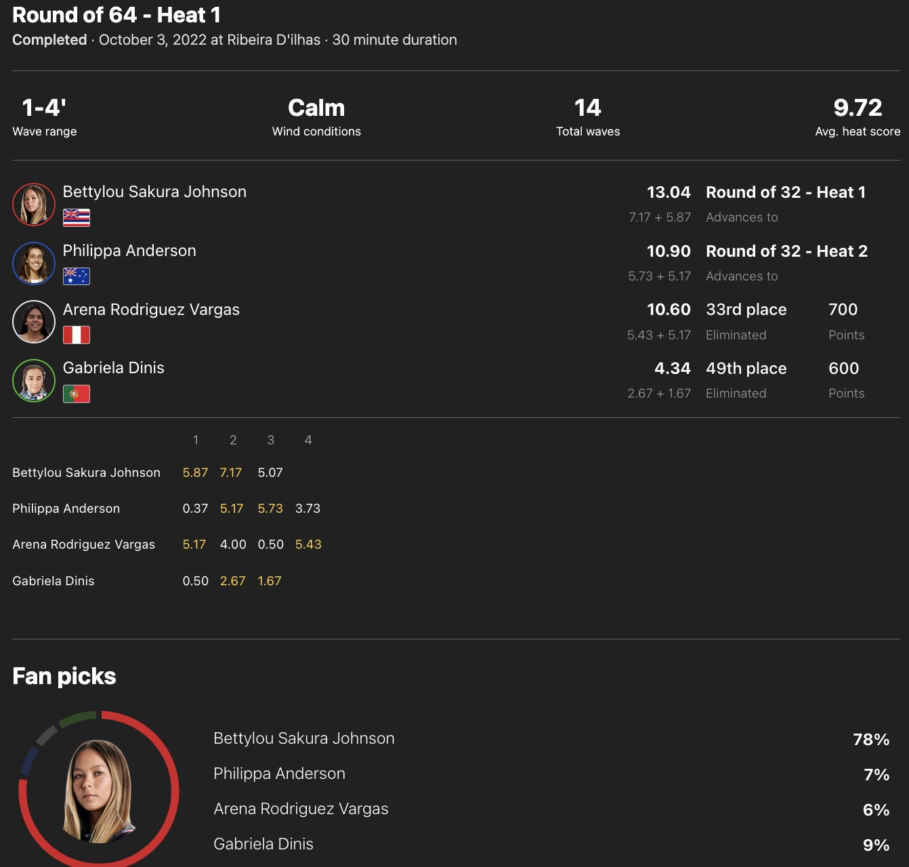Select Gabriela Dinis in Fan picks
The width and height of the screenshot is (909, 867).
pyautogui.click(x=263, y=844)
